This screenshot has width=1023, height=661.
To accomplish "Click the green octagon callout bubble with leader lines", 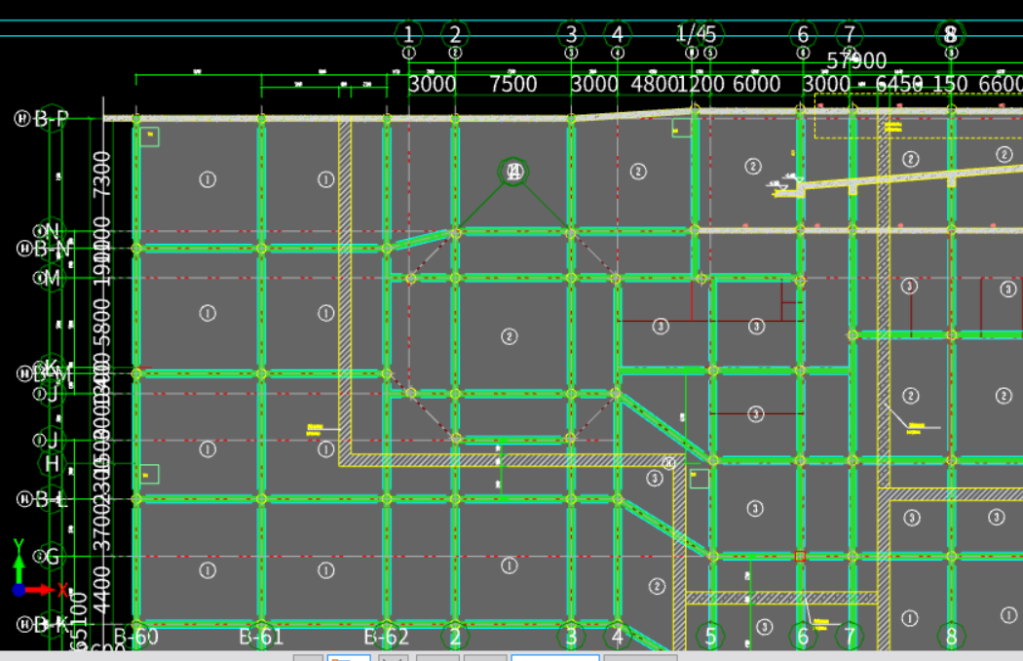I will click(513, 172).
